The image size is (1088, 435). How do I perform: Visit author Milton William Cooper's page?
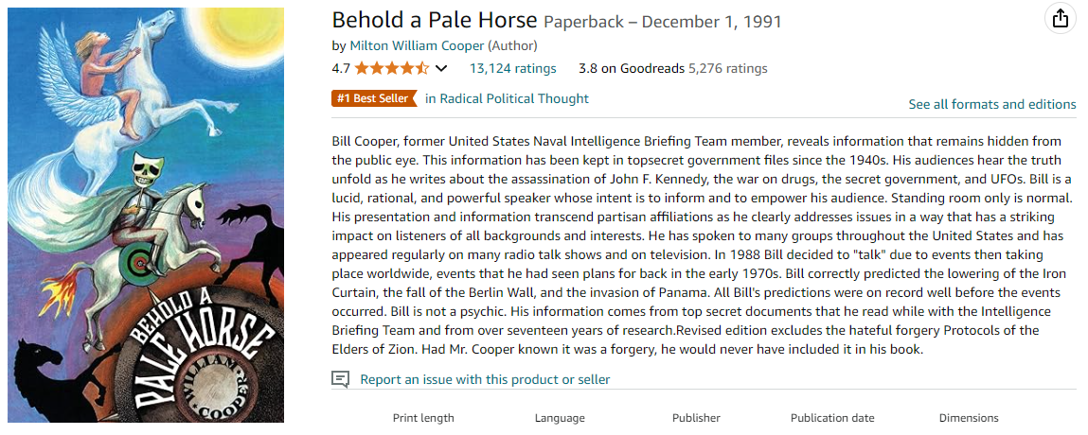point(417,45)
